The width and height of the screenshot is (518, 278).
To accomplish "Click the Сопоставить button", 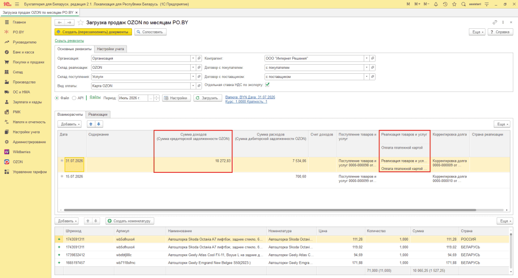I will 150,32.
